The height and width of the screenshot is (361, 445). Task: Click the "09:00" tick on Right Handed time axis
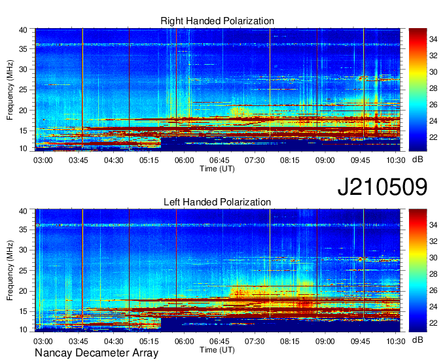point(325,160)
